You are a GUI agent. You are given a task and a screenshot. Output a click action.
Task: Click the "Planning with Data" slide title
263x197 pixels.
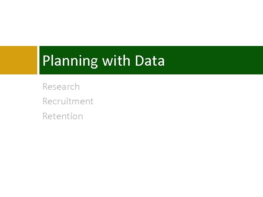click(x=103, y=61)
